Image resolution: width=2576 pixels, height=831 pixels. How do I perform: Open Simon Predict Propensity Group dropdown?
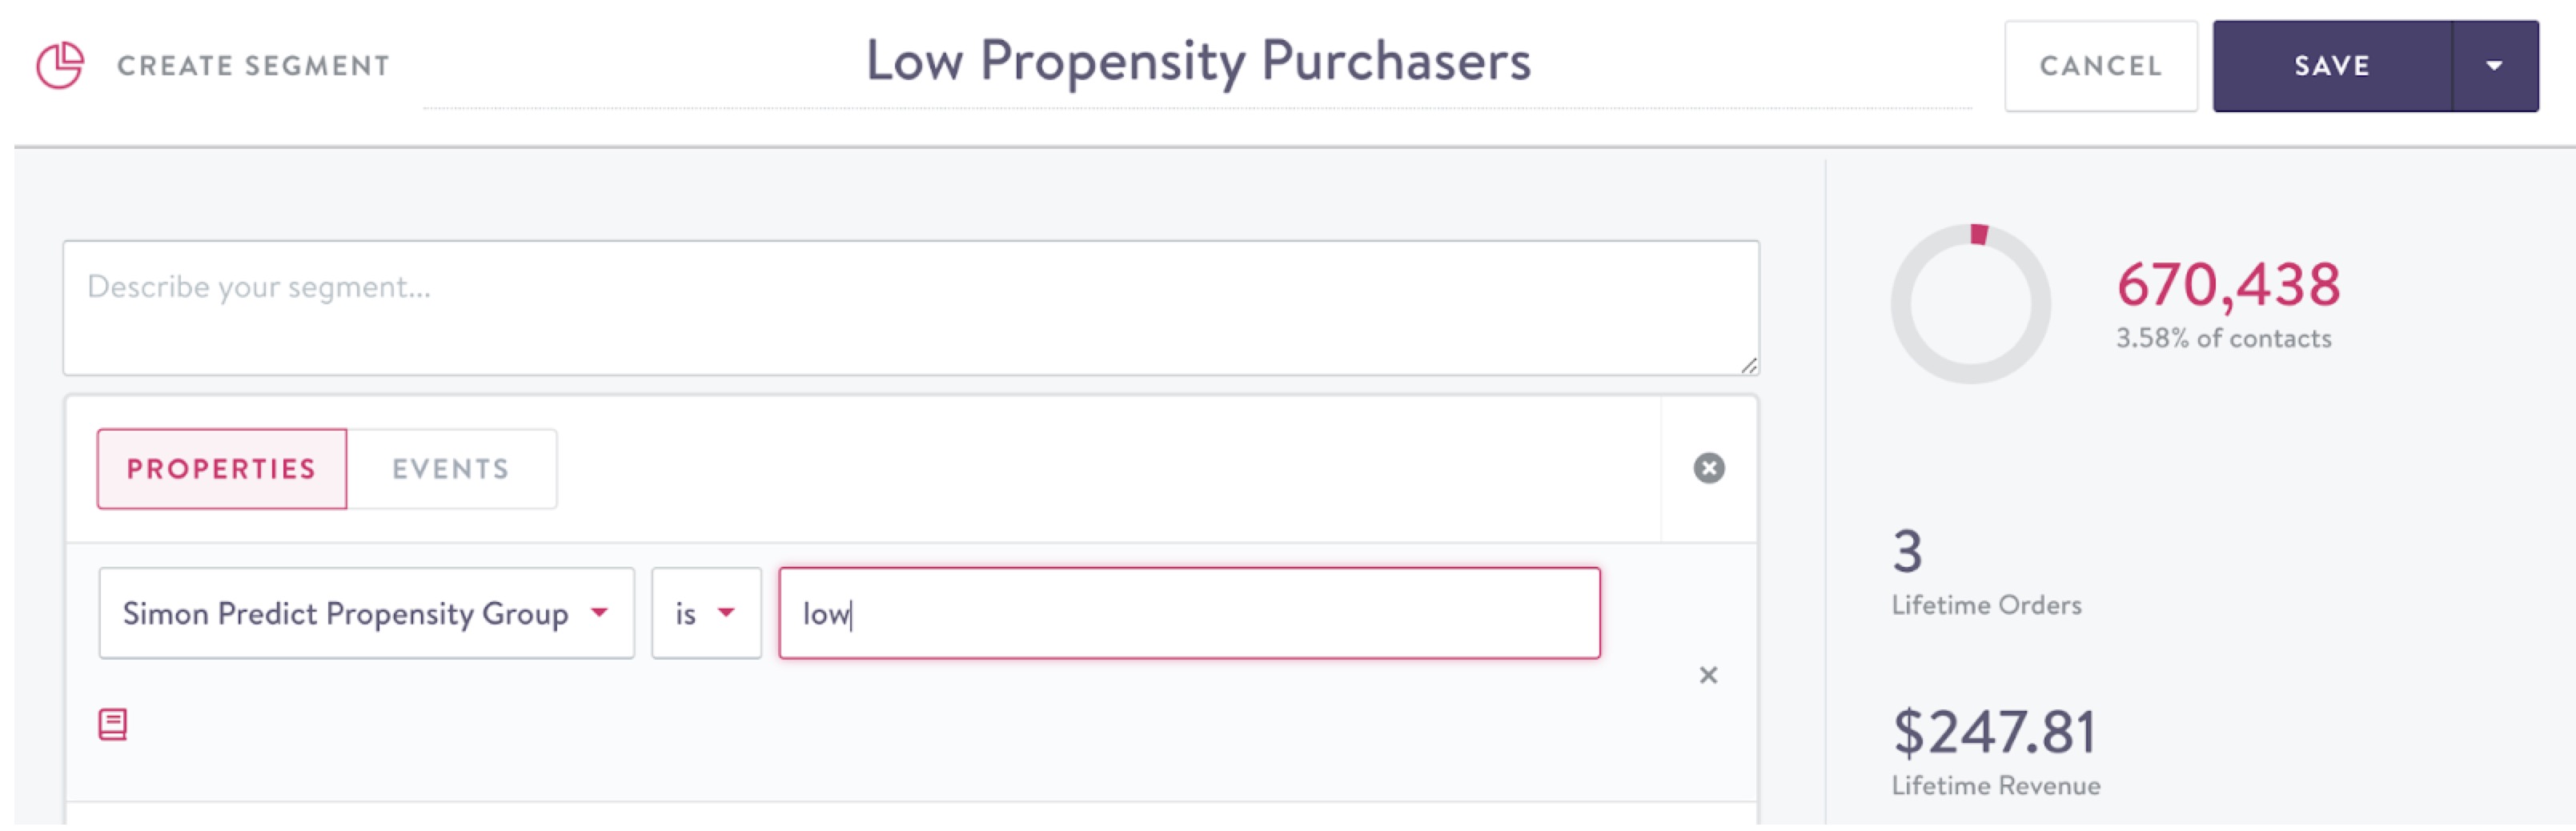coord(366,613)
